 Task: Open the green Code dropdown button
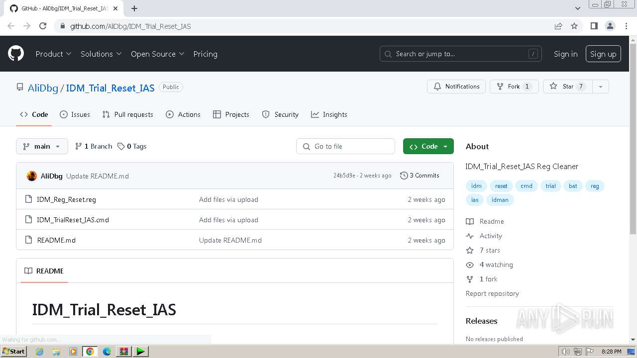tap(428, 146)
